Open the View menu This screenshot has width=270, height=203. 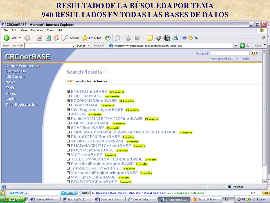[x=24, y=30]
